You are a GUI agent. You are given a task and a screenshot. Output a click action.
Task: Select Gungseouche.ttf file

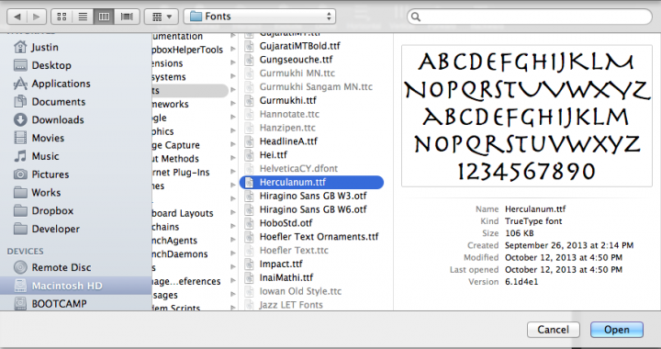(296, 60)
